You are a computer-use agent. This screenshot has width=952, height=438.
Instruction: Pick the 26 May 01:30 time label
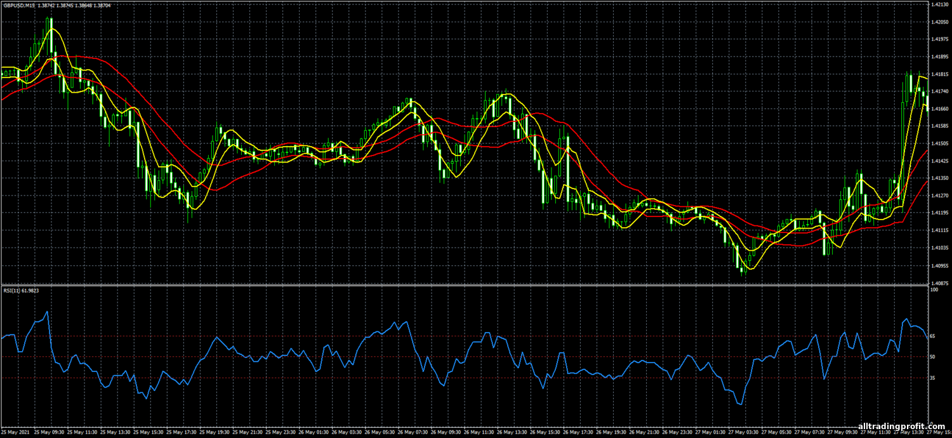(x=314, y=432)
